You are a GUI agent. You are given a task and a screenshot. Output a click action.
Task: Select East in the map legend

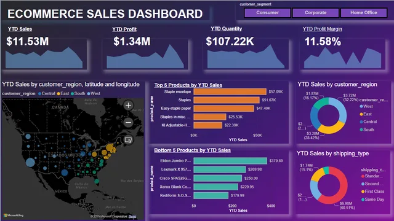(63, 93)
